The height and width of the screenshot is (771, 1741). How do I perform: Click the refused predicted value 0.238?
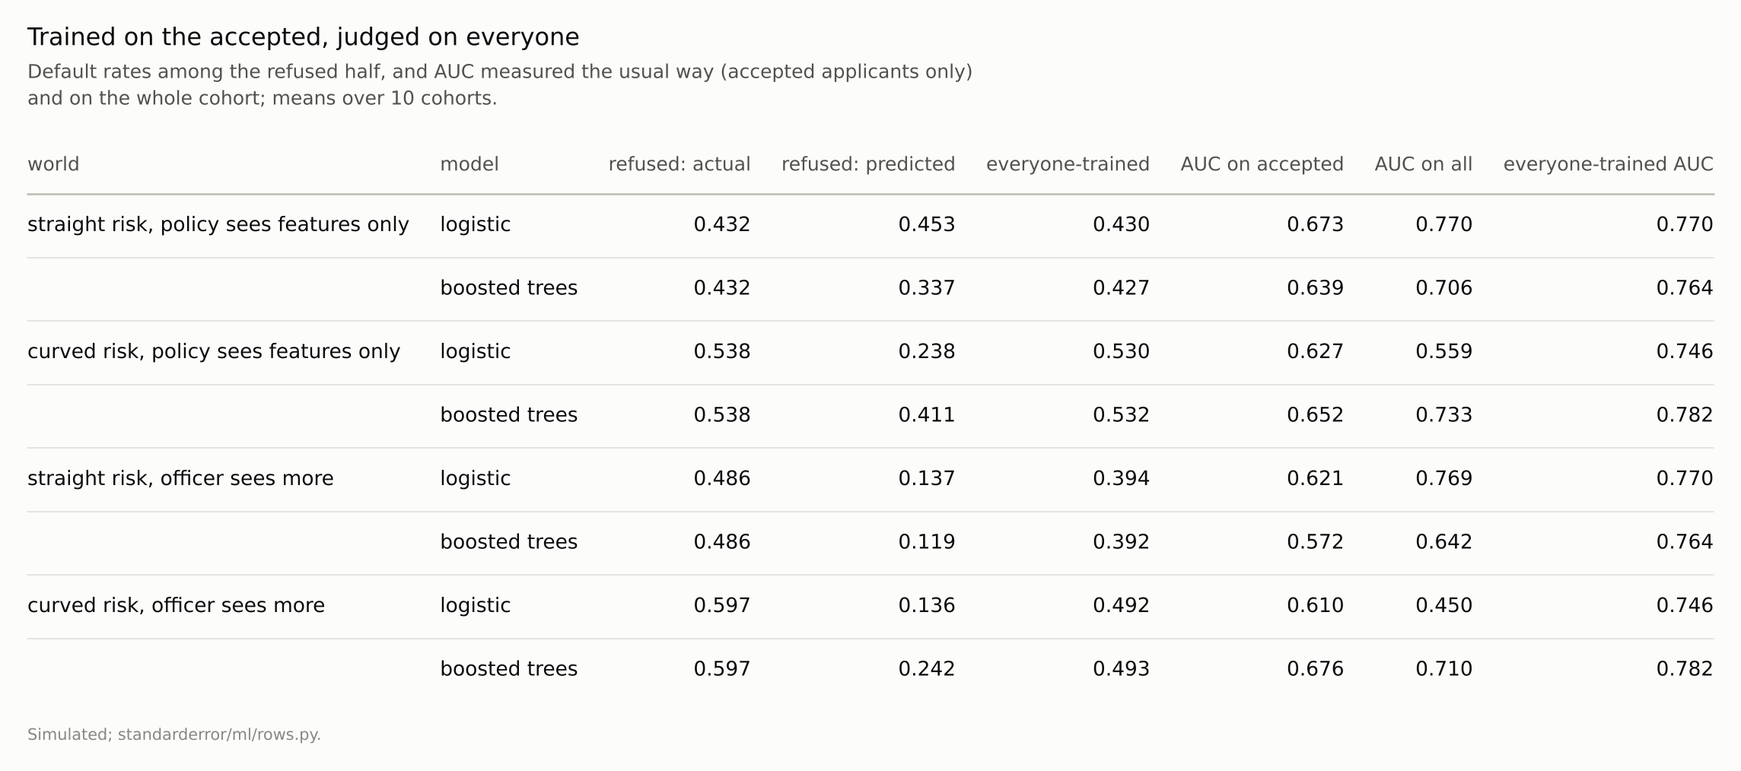pyautogui.click(x=927, y=351)
